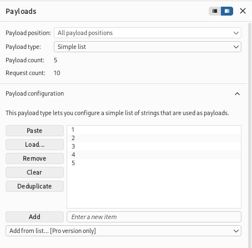Focus the 'Enter a new item' field
The image size is (252, 248).
[x=154, y=217]
